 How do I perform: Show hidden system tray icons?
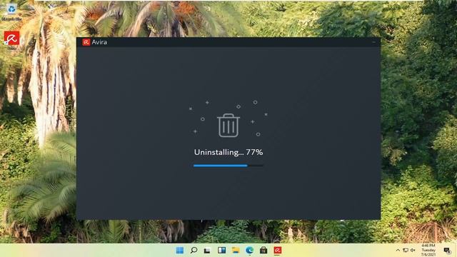(x=398, y=251)
